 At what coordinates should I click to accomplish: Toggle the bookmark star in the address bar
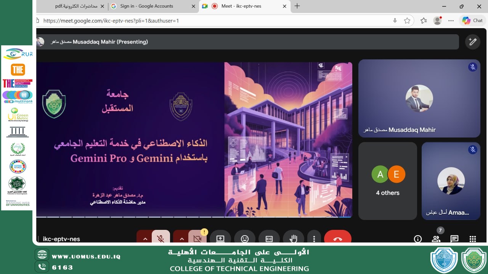point(407,21)
